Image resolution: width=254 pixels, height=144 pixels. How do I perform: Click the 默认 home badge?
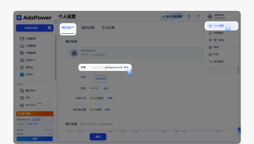37,119
